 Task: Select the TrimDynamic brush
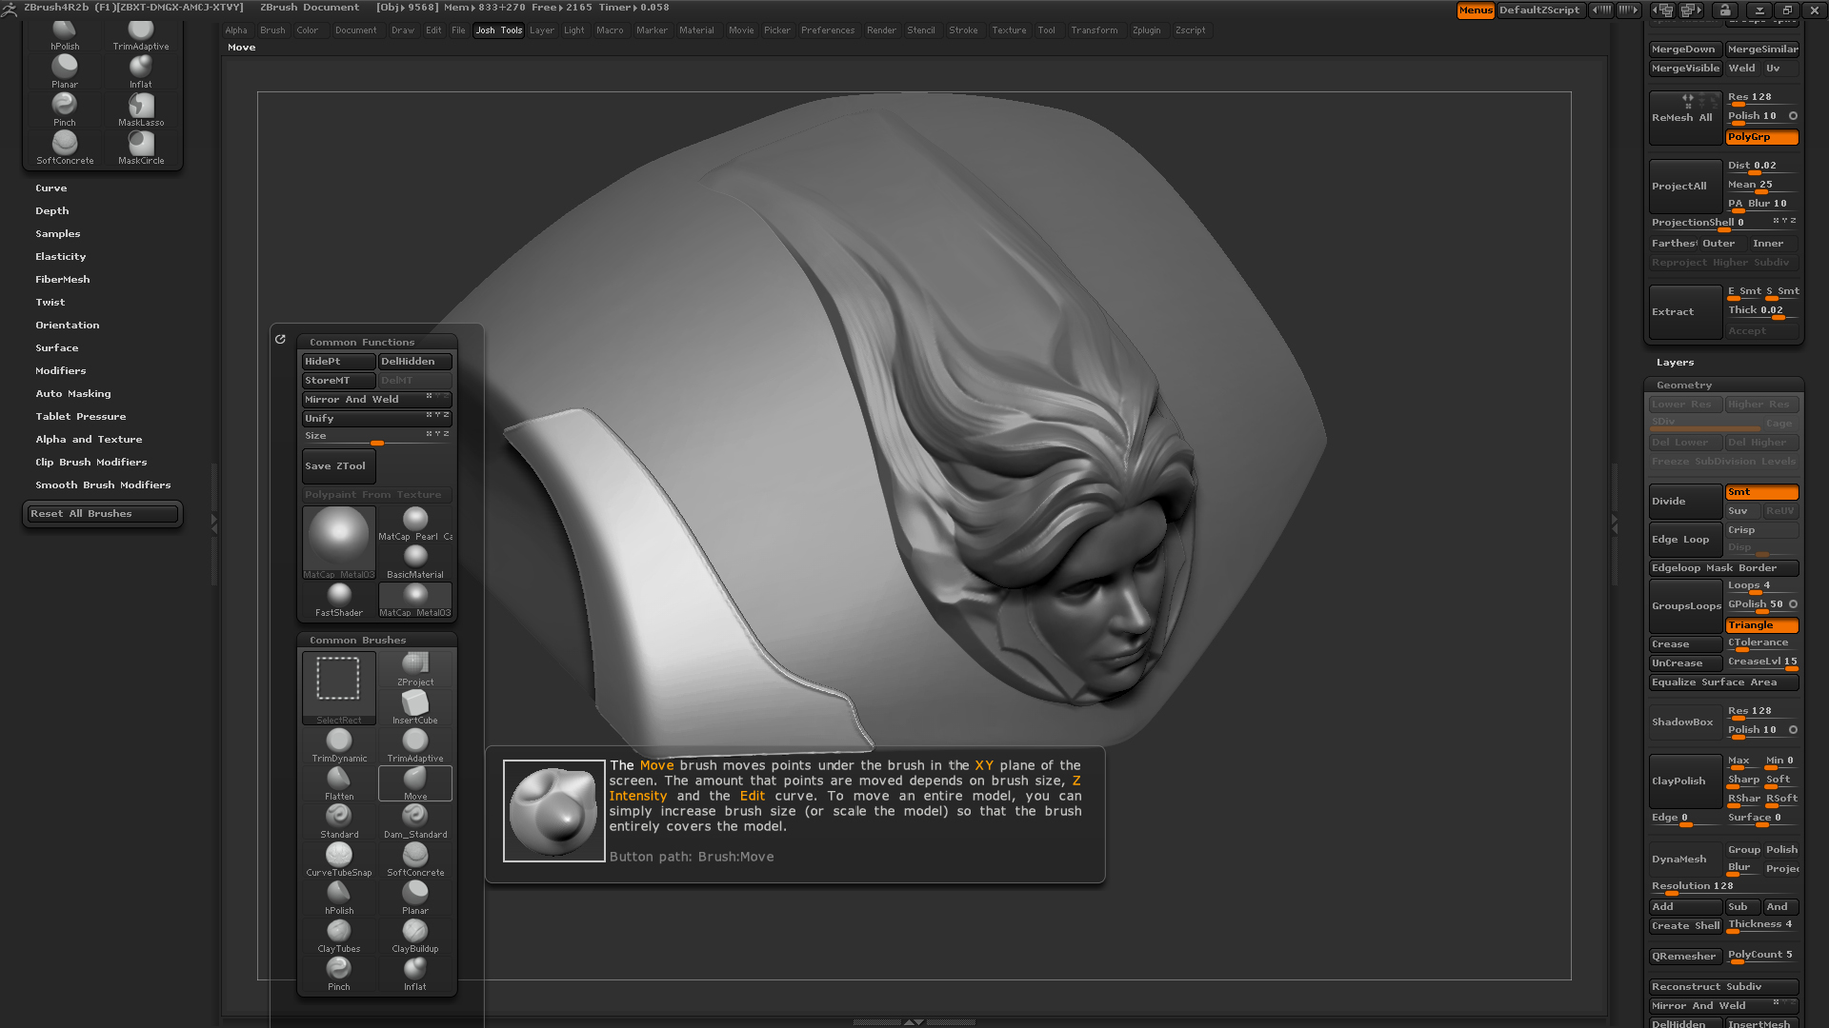tap(339, 745)
